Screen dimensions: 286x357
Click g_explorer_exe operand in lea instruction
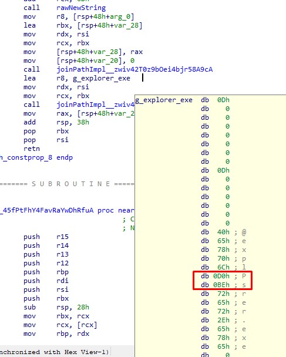(x=102, y=78)
